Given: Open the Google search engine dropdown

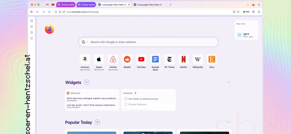Looking at the screenshot, I should 85,42.
